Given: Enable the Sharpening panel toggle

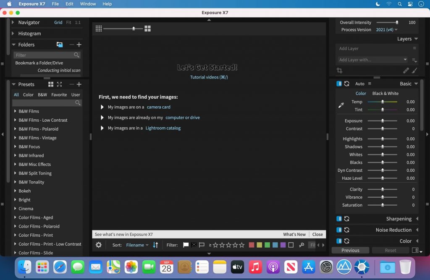Looking at the screenshot, I should [339, 219].
